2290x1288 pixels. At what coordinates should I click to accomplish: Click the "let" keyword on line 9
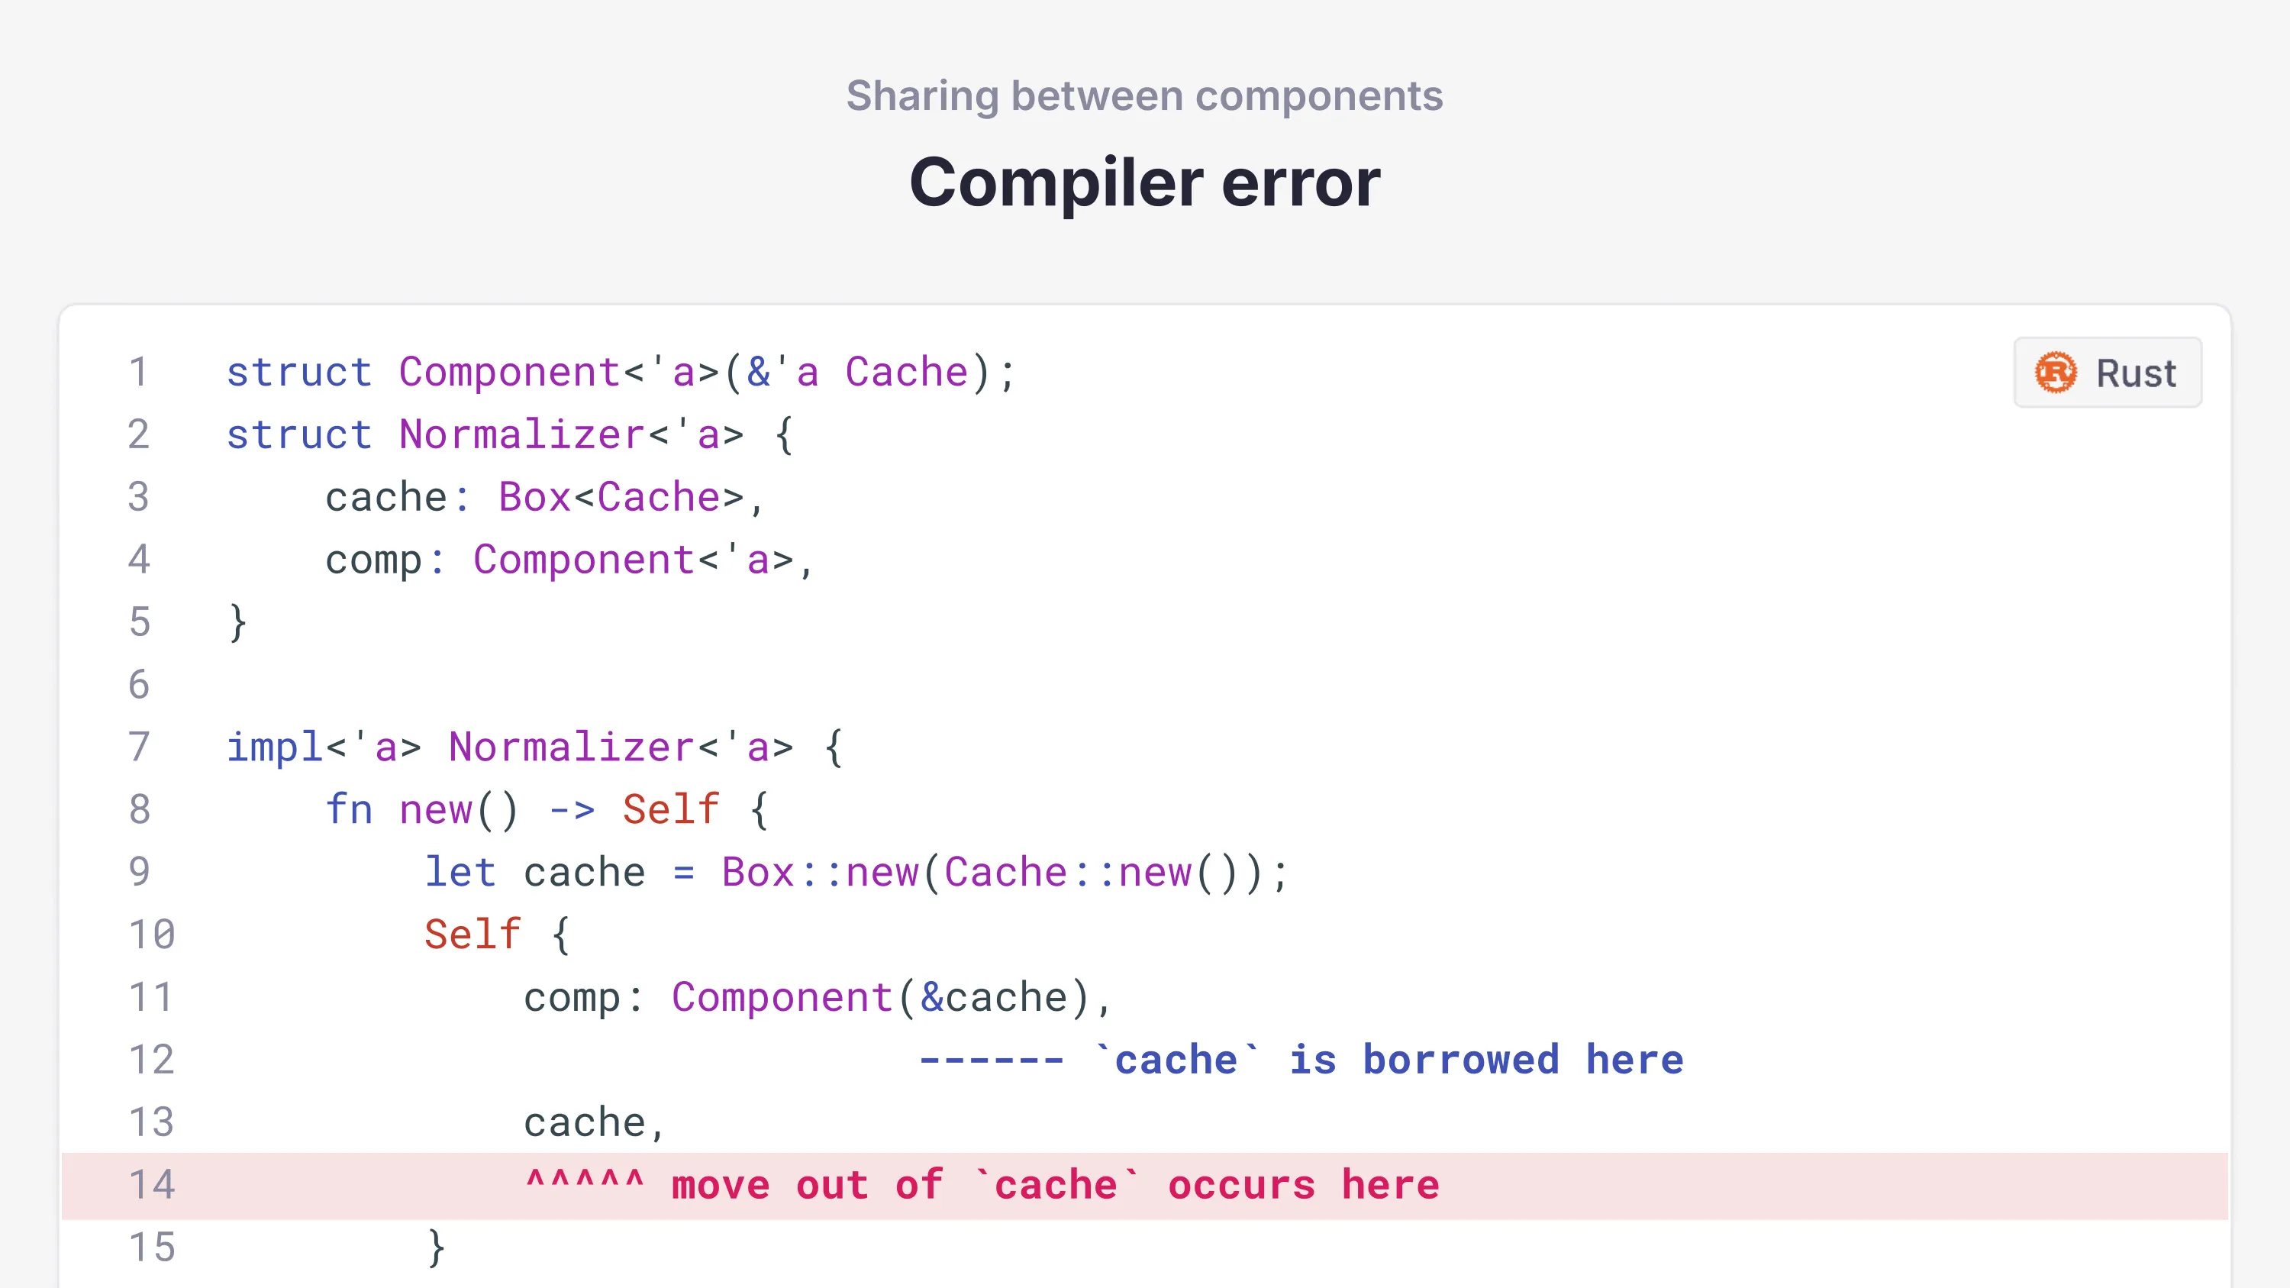pyautogui.click(x=460, y=872)
